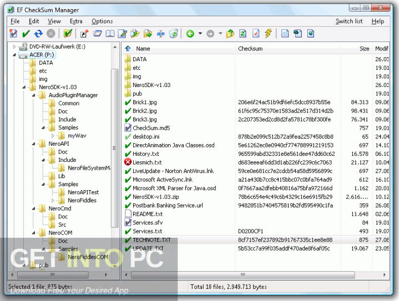Click the move to folder toolbar icon

pos(148,33)
